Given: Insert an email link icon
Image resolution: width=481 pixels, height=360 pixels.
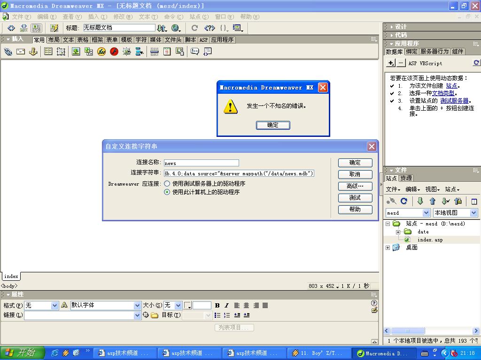Looking at the screenshot, I should (21, 52).
